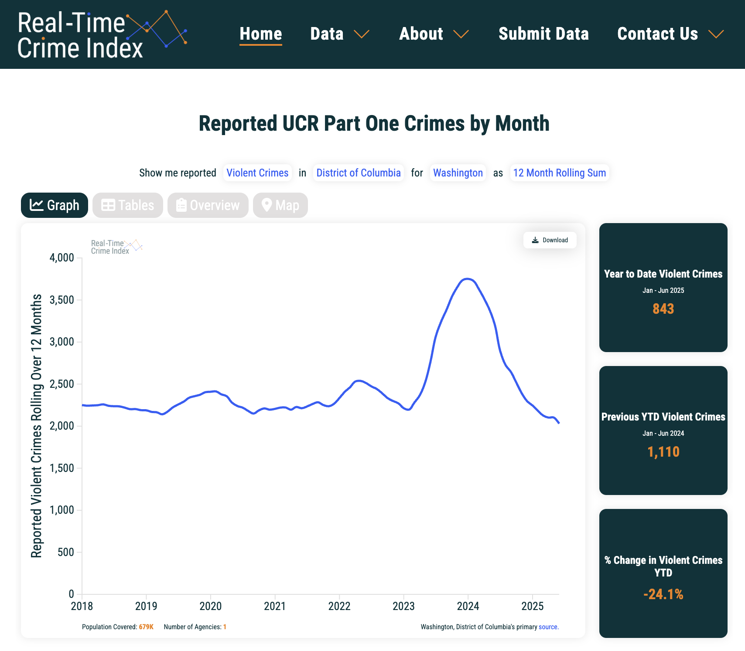This screenshot has width=745, height=651.
Task: Click the 4,000 y-axis label
Action: (62, 258)
